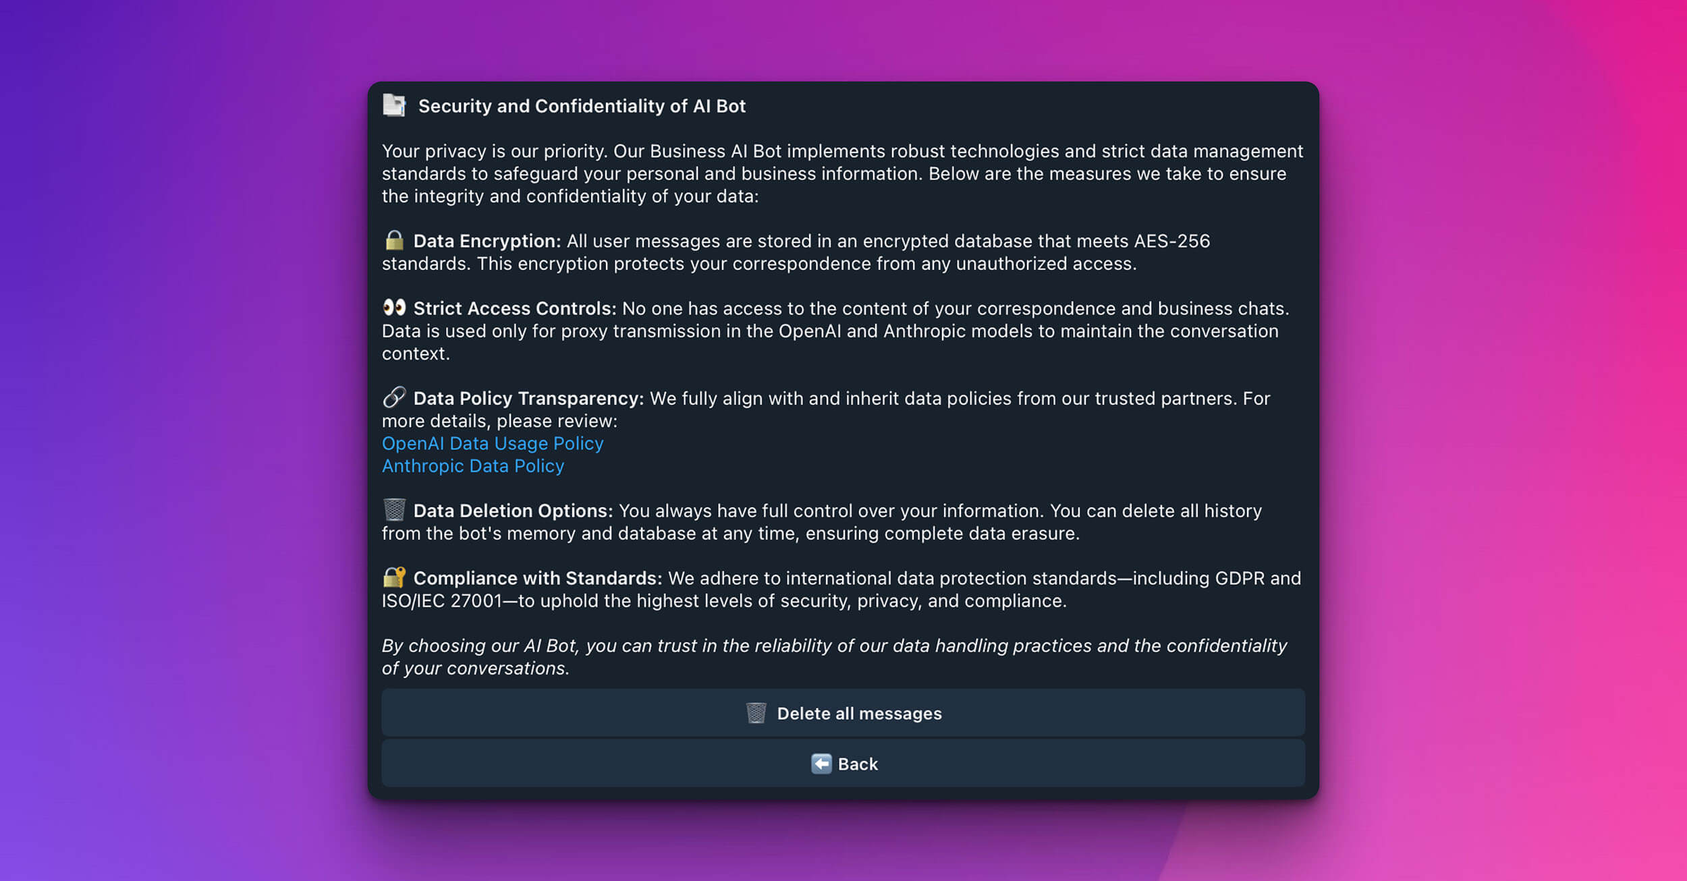Image resolution: width=1687 pixels, height=881 pixels.
Task: Click the padlock emoji next to Data Encryption
Action: point(394,241)
